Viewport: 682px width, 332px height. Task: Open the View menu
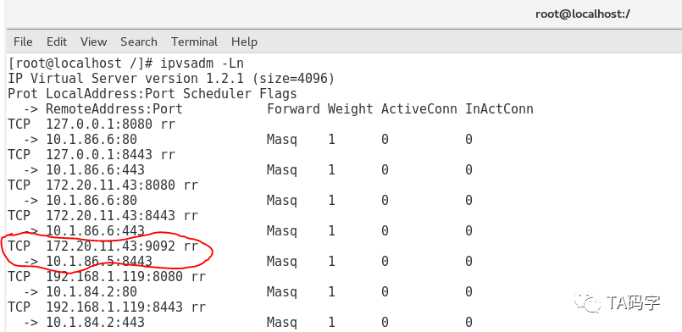click(93, 41)
